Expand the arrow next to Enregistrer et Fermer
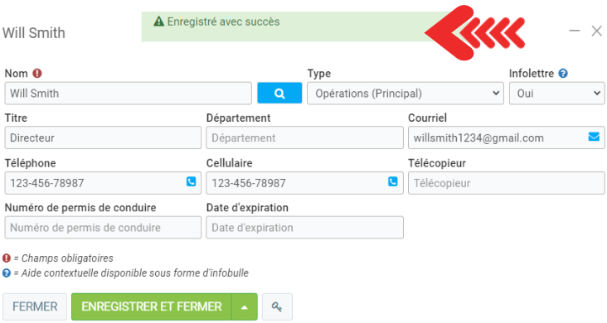 [245, 306]
